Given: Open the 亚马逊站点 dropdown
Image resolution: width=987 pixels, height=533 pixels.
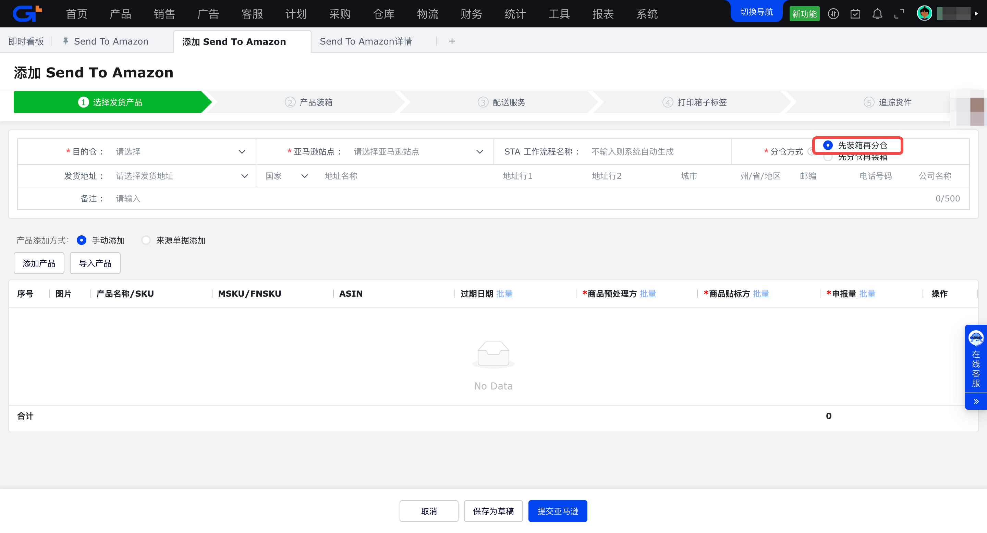Looking at the screenshot, I should 418,152.
